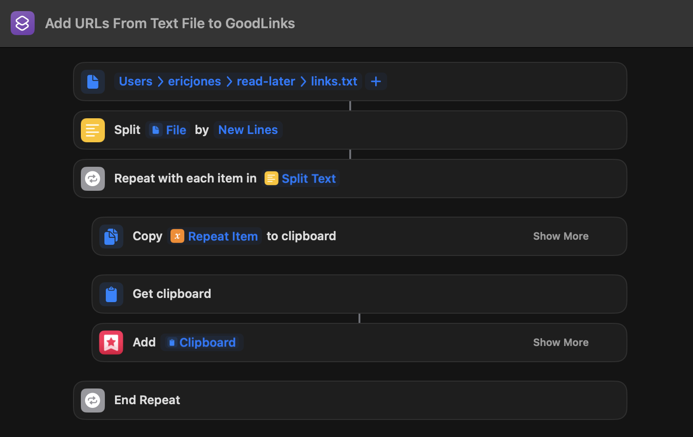The image size is (693, 437).
Task: Open the New Lines split option selector
Action: pyautogui.click(x=248, y=130)
